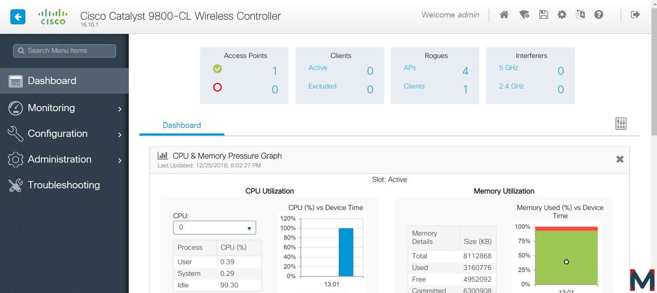Click the Cisco logo in the header

[x=53, y=16]
